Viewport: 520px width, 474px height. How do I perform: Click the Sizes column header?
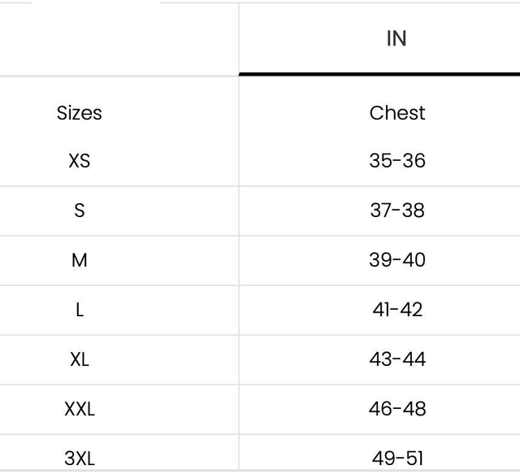pyautogui.click(x=80, y=113)
